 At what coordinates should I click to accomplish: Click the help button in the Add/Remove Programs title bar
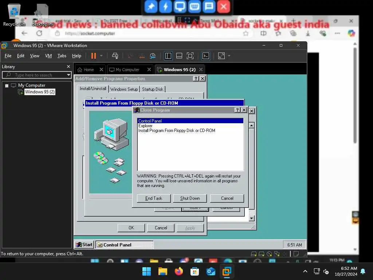pos(196,79)
